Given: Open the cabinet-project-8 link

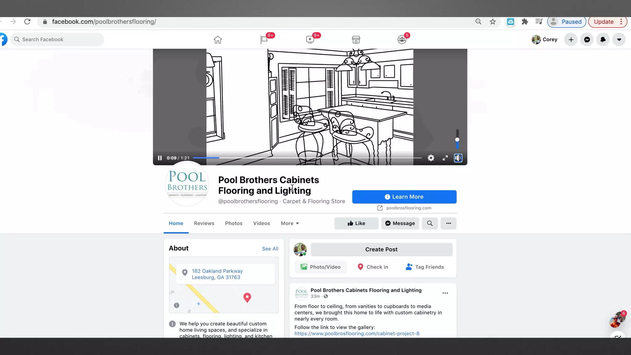Looking at the screenshot, I should [x=357, y=333].
